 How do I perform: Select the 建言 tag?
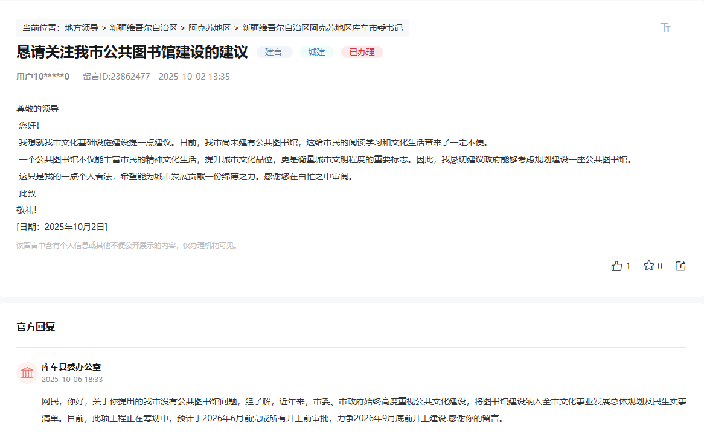(x=274, y=53)
